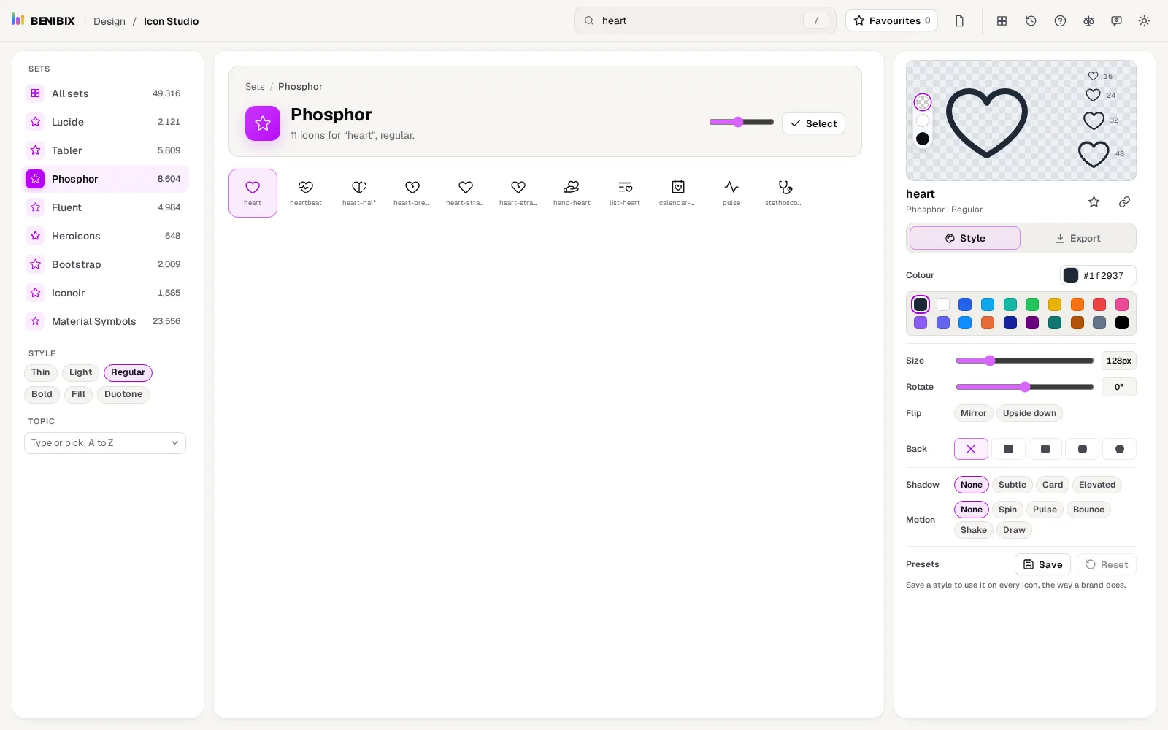Open the feedback chat-heart icon
The height and width of the screenshot is (730, 1168).
pos(1116,20)
